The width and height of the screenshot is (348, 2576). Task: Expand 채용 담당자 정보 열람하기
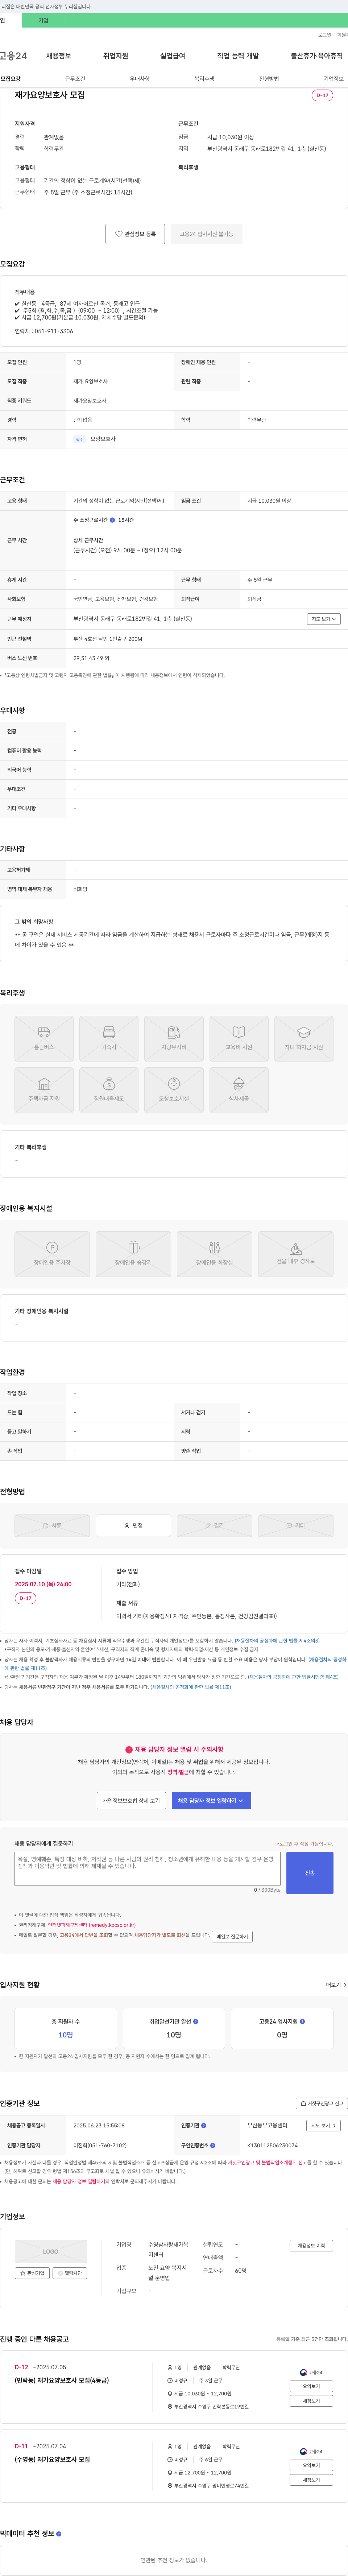click(x=211, y=1801)
